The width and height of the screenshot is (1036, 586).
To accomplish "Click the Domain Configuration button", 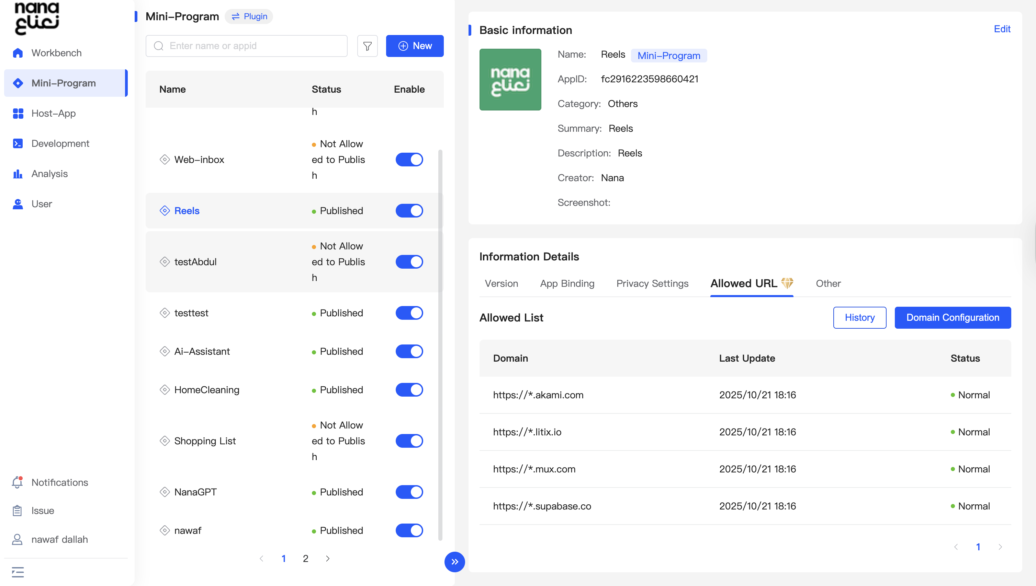I will (x=952, y=318).
